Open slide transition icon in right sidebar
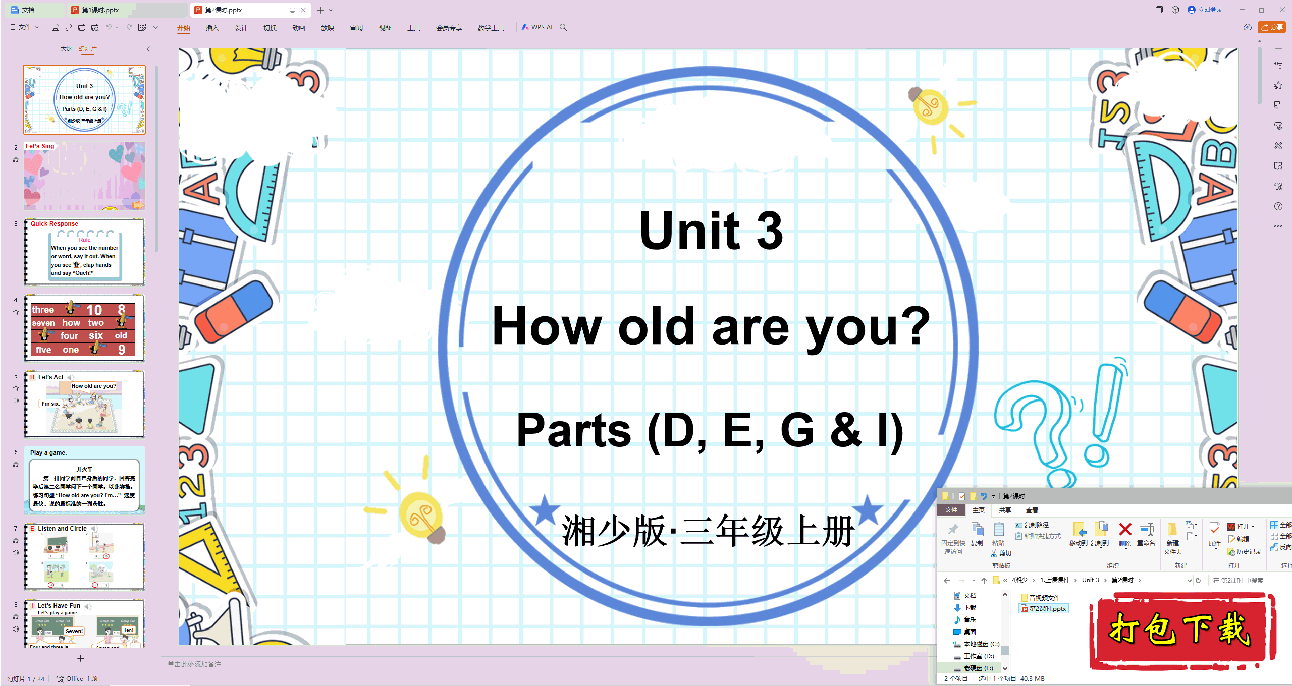 1278,105
